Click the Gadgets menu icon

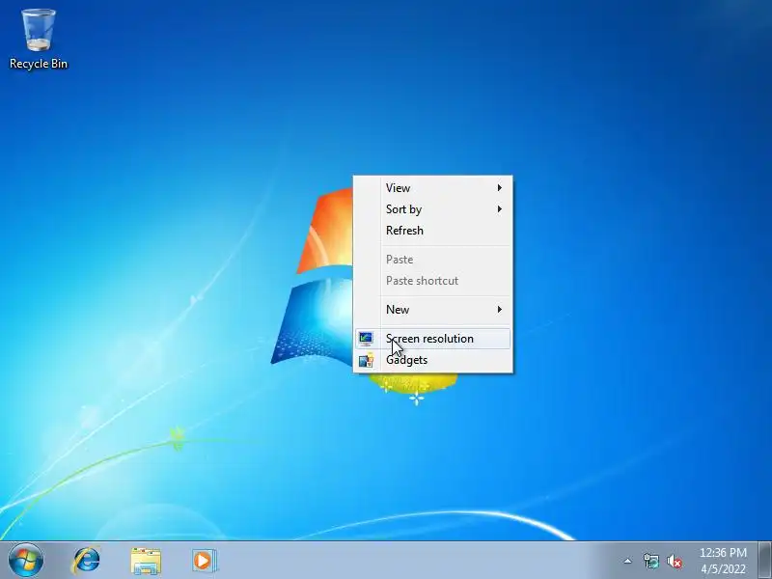[x=366, y=360]
